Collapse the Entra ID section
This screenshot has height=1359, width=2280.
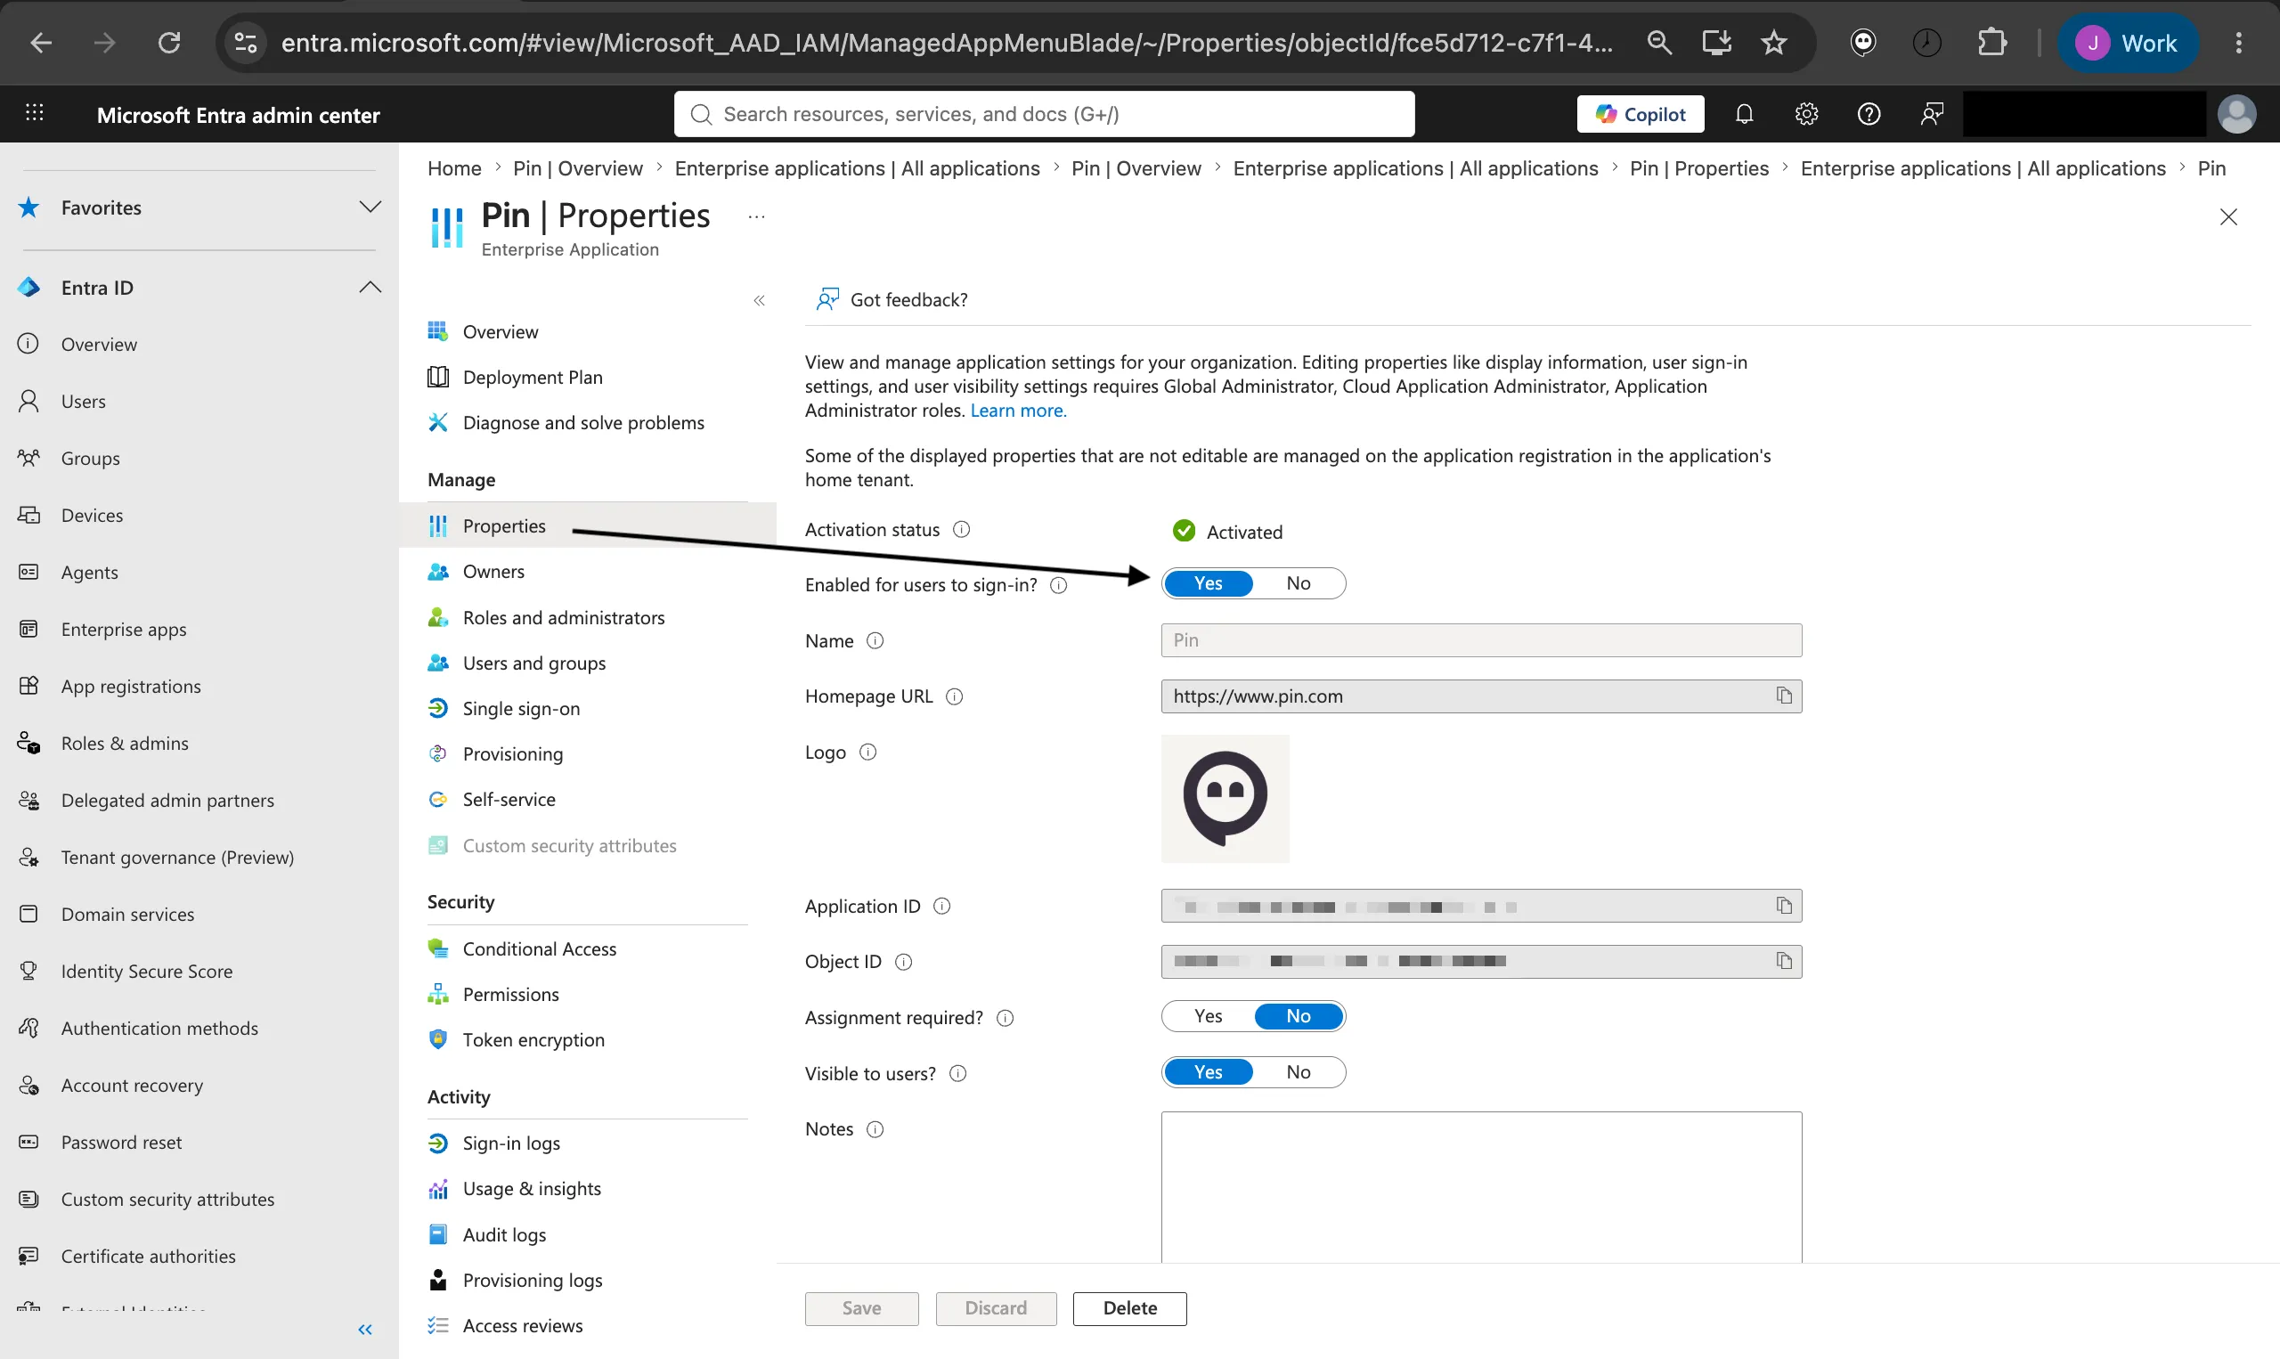coord(370,288)
